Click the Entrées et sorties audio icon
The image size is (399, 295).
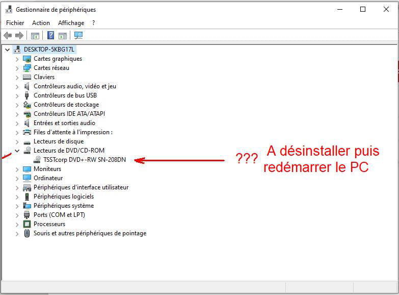[26, 123]
